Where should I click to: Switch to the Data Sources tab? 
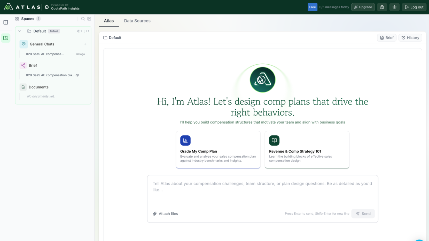(137, 21)
